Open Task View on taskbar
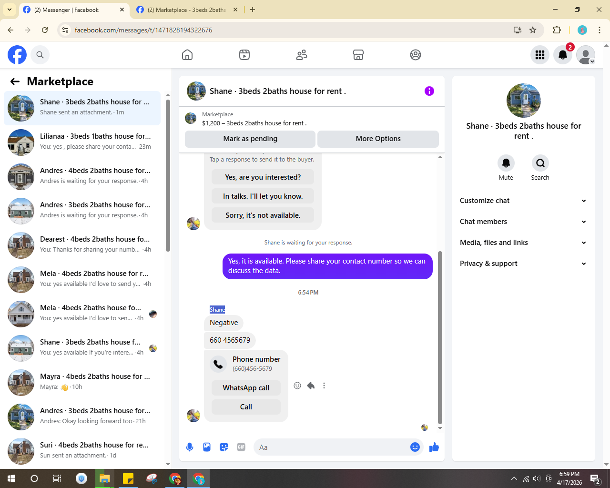 pyautogui.click(x=57, y=478)
